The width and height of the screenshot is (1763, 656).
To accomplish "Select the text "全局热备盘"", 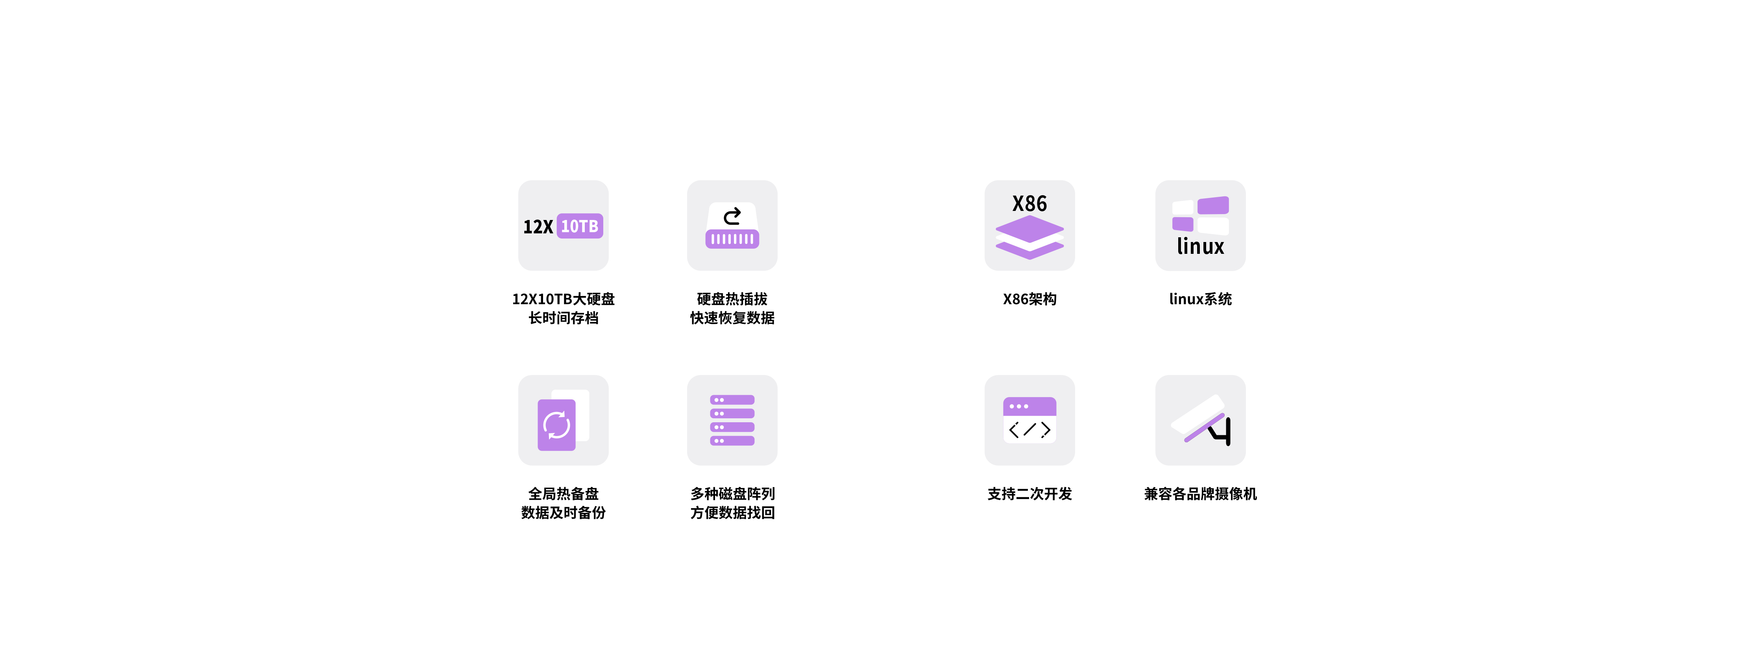I will point(563,494).
